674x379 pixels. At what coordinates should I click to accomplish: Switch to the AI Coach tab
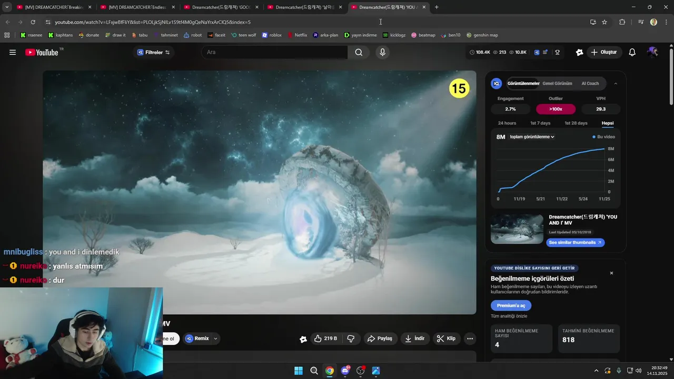(590, 83)
